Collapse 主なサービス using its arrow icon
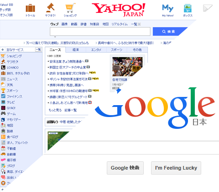219x192 pixels. pyautogui.click(x=3, y=50)
